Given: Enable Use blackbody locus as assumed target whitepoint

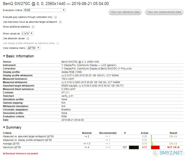Looking at the screenshot, I should [x=60, y=22].
